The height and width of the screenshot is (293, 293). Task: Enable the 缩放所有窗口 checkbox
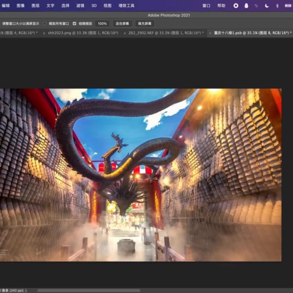coord(45,24)
